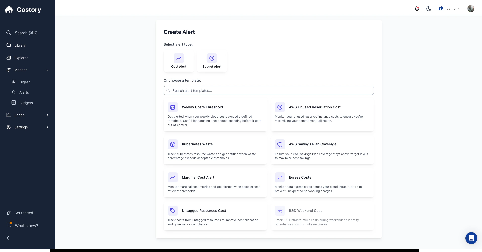The width and height of the screenshot is (482, 252).
Task: Select the Alerts bell icon in sidebar
Action: point(13,92)
